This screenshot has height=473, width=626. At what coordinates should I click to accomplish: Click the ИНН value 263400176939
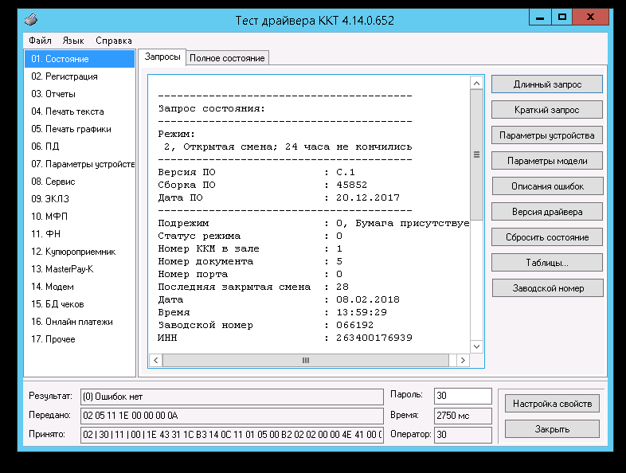[374, 338]
